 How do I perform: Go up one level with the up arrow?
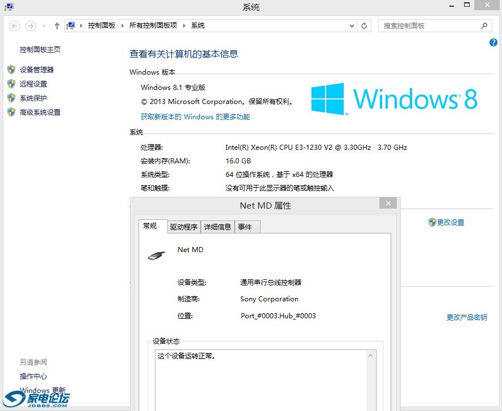pyautogui.click(x=57, y=26)
